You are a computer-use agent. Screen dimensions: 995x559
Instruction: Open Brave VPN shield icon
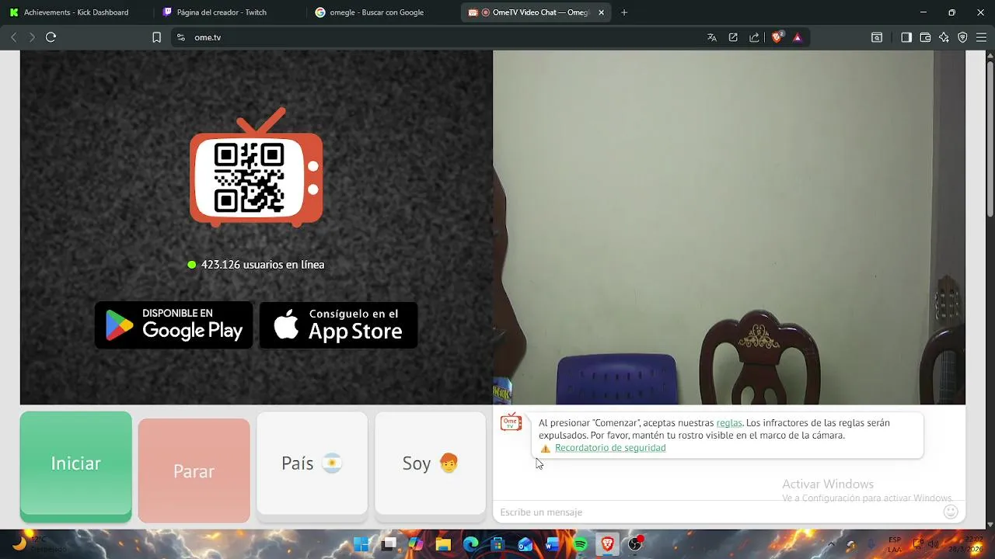coord(962,37)
